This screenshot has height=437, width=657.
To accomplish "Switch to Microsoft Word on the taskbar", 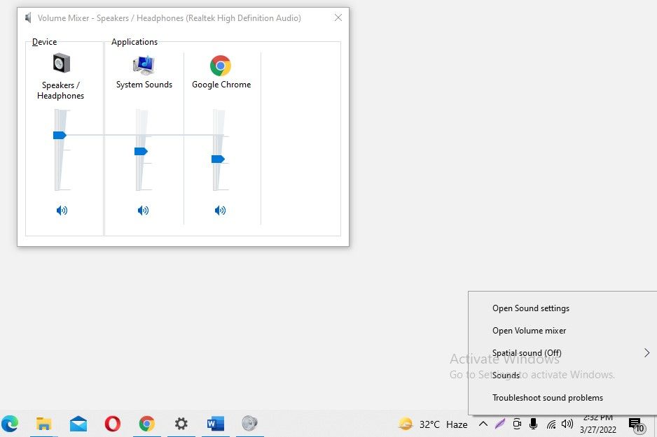I will click(215, 424).
